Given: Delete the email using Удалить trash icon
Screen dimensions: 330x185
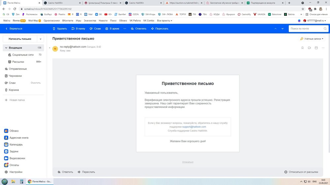Looking at the screenshot, I should click(60, 29).
